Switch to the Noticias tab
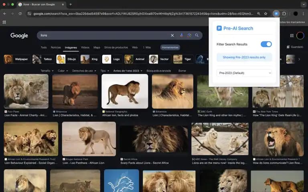The height and width of the screenshot is (192, 308). click(56, 48)
